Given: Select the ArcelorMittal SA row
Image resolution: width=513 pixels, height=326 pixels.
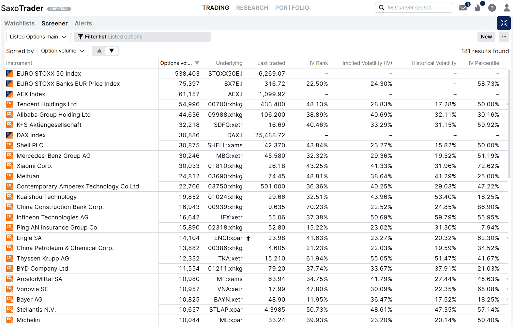Looking at the screenshot, I should [x=256, y=279].
